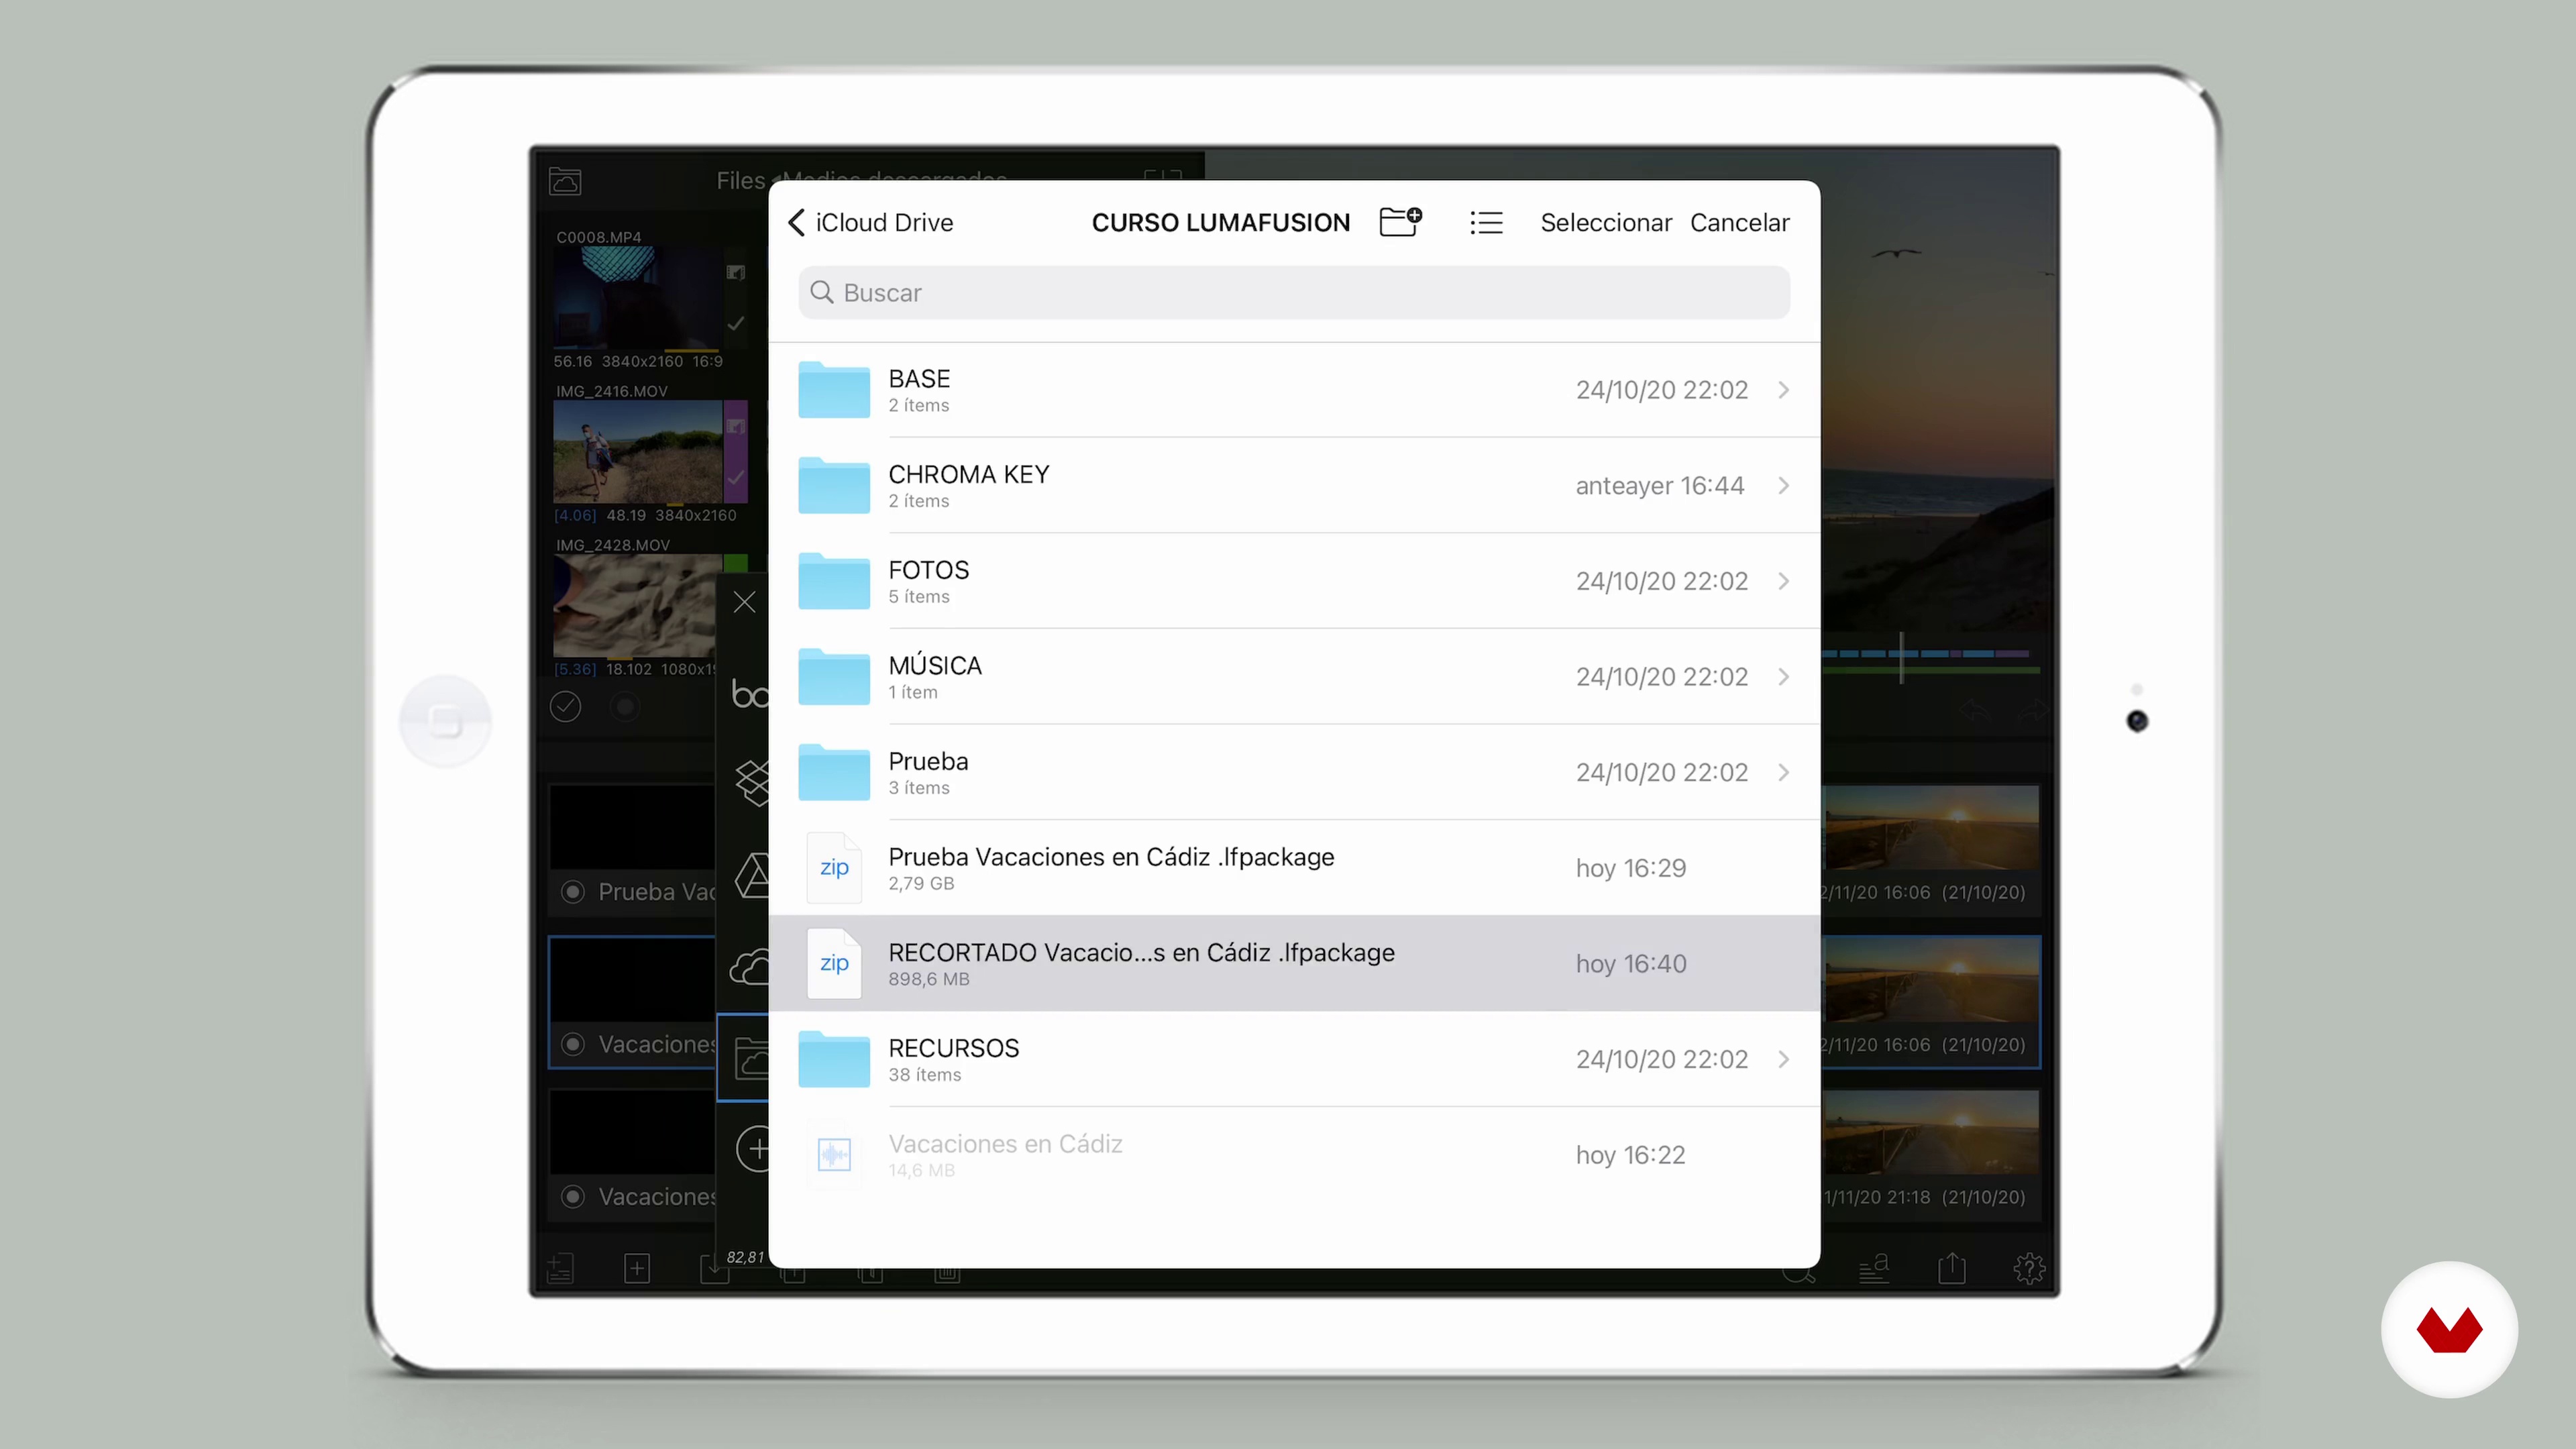Select RECORTADO Vacaciones en Cádiz .lfpackage file

pos(1293,963)
